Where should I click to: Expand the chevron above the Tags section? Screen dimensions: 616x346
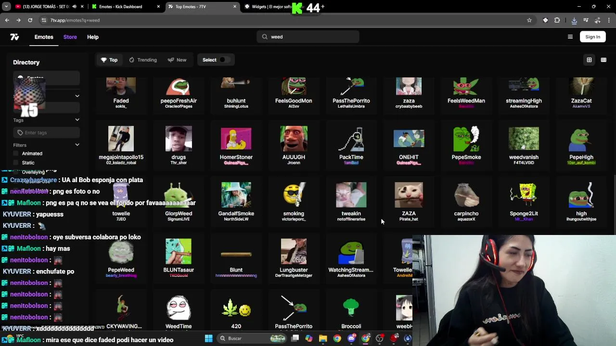77,96
